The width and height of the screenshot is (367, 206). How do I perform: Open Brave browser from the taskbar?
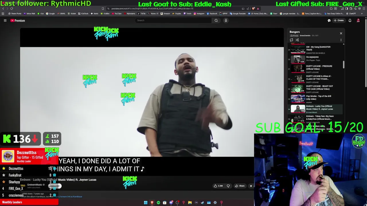(x=152, y=203)
